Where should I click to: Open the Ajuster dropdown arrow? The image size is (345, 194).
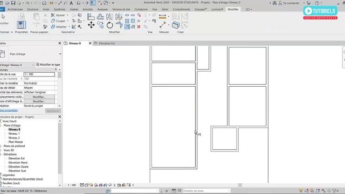[67, 15]
